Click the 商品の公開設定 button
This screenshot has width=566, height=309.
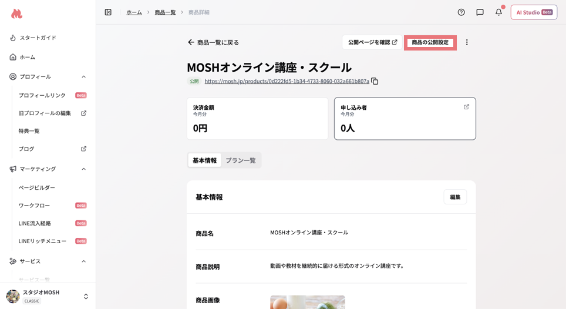coord(430,42)
